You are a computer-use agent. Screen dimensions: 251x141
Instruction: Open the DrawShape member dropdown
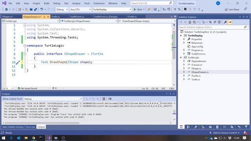[147, 21]
